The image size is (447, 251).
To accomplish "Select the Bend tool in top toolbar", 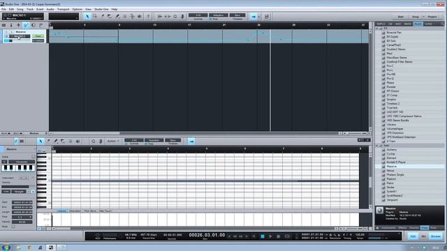I will (132, 17).
